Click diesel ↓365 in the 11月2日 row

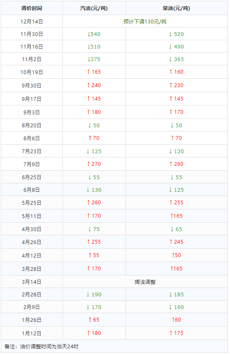(x=176, y=59)
